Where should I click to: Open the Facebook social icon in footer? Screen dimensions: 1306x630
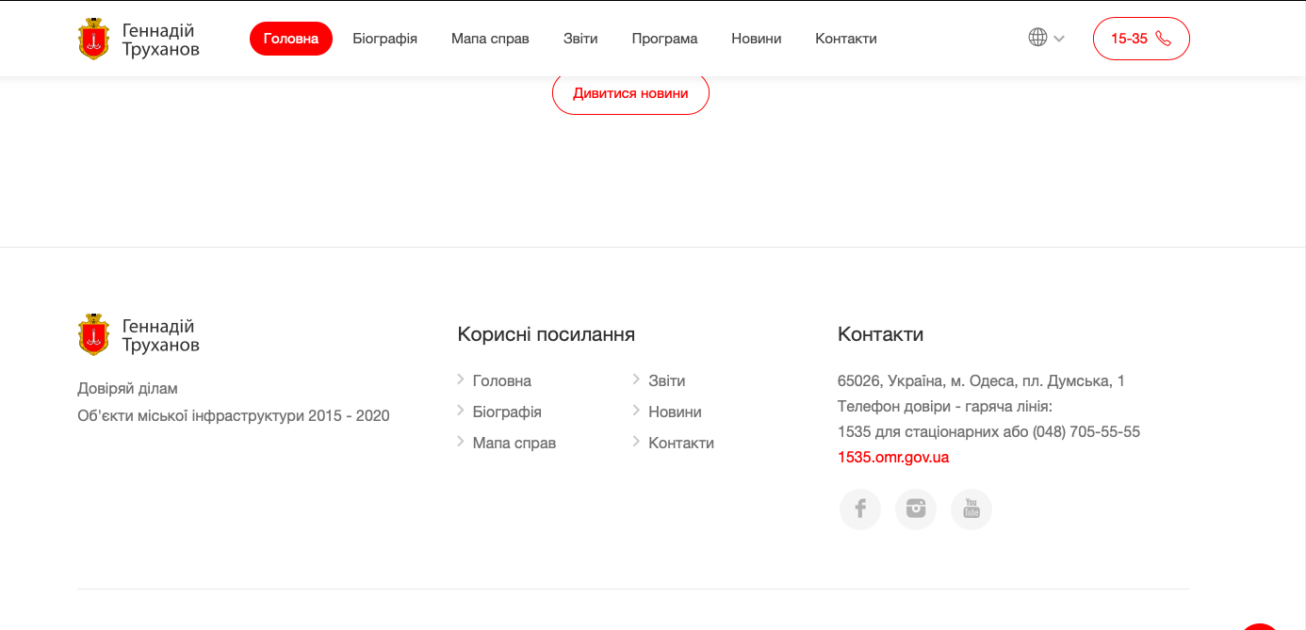point(859,509)
